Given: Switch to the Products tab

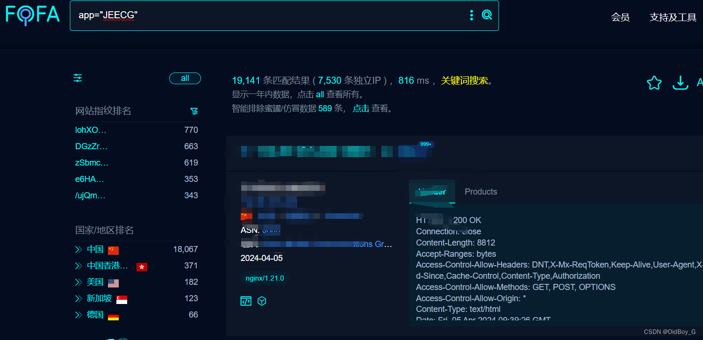Looking at the screenshot, I should tap(481, 192).
